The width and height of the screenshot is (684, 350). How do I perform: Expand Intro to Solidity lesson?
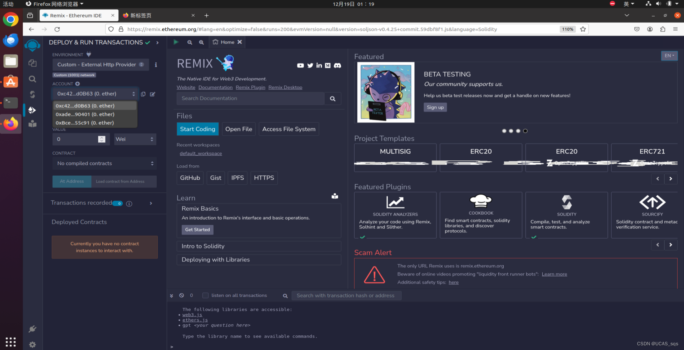[x=259, y=246]
